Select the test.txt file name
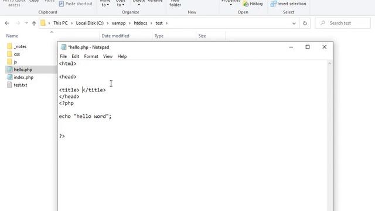 point(21,85)
